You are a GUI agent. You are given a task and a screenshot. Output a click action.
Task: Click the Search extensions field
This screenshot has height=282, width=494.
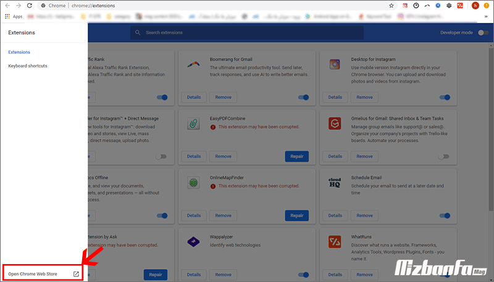pyautogui.click(x=246, y=33)
